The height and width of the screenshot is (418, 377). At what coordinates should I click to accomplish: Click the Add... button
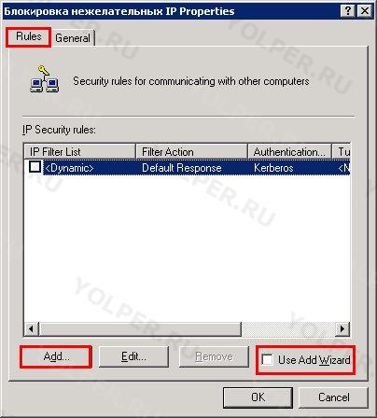pos(56,356)
